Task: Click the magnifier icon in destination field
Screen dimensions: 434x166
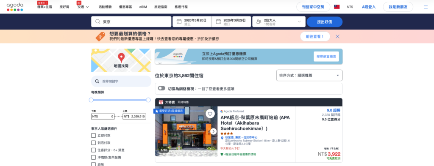Action: click(97, 22)
